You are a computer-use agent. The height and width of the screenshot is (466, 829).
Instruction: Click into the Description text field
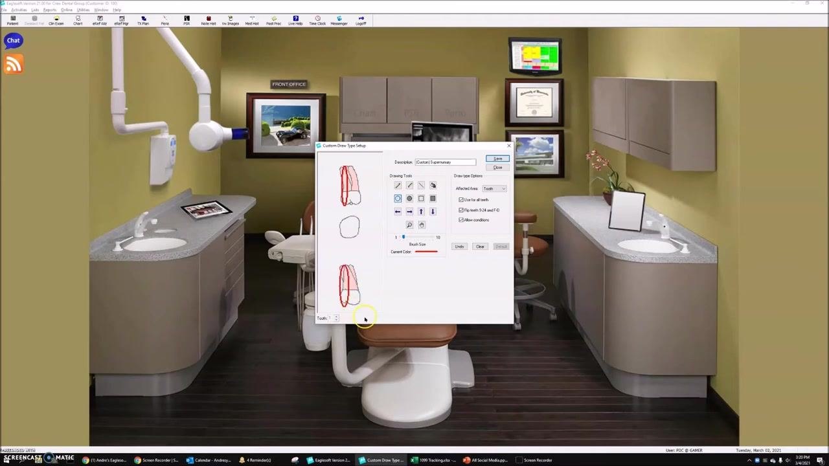446,162
